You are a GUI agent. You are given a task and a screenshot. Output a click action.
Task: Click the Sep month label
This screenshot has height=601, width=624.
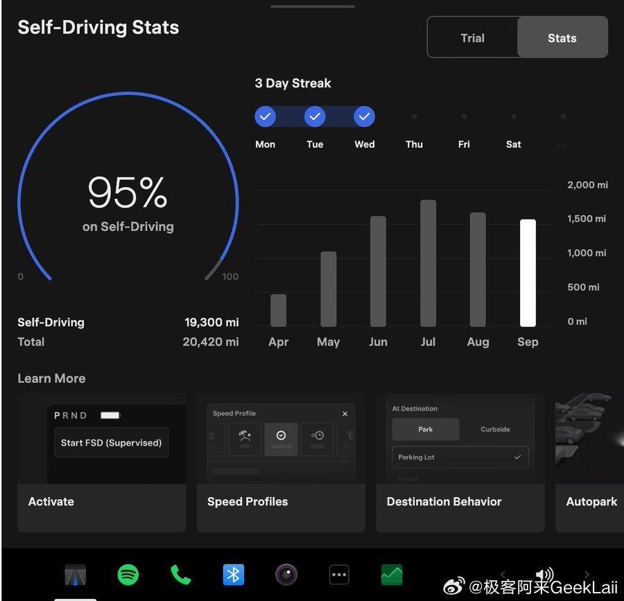pos(528,342)
